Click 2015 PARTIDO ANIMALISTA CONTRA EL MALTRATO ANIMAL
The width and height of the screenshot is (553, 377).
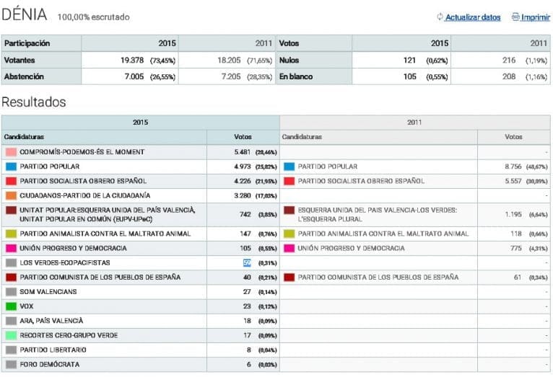105,234
